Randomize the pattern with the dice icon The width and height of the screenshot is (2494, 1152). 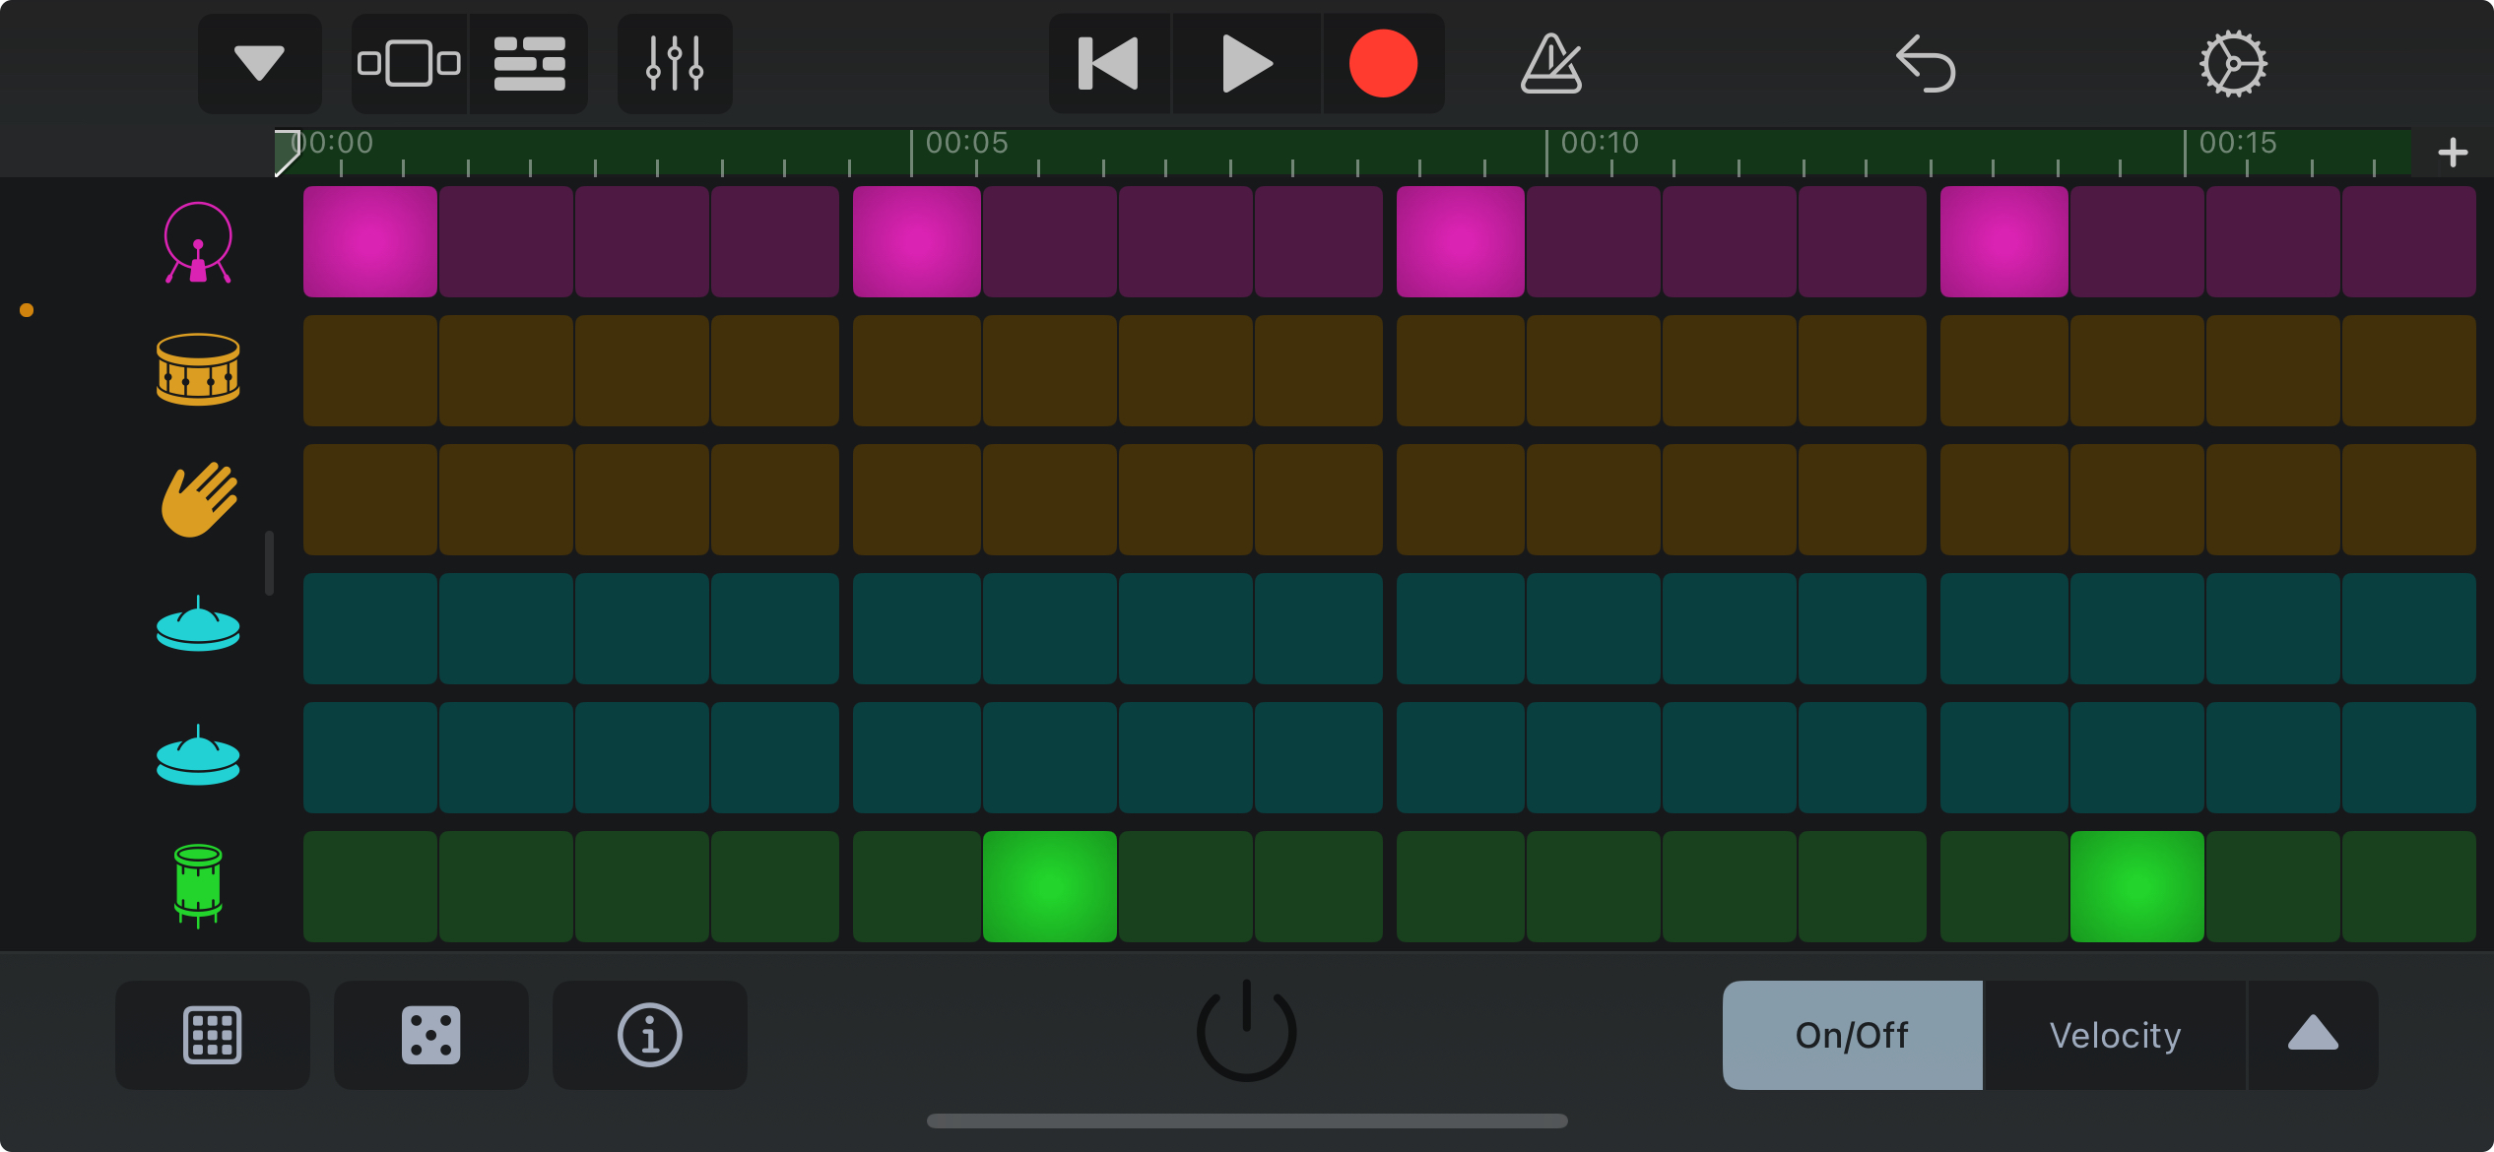tap(430, 1034)
